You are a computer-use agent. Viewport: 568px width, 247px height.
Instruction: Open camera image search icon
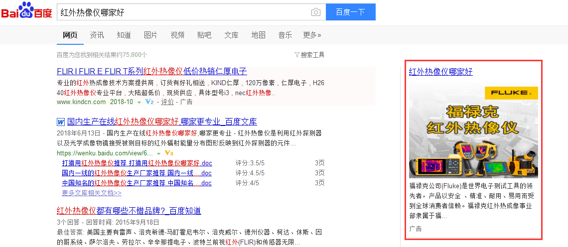pyautogui.click(x=316, y=12)
